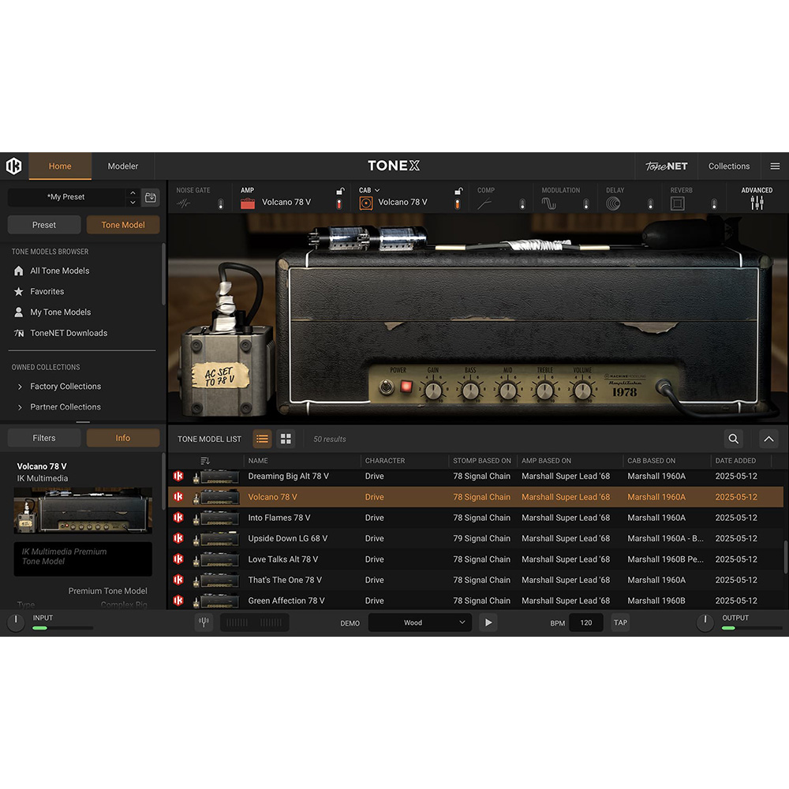
Task: Expand Partner Collections tree item
Action: tap(21, 407)
